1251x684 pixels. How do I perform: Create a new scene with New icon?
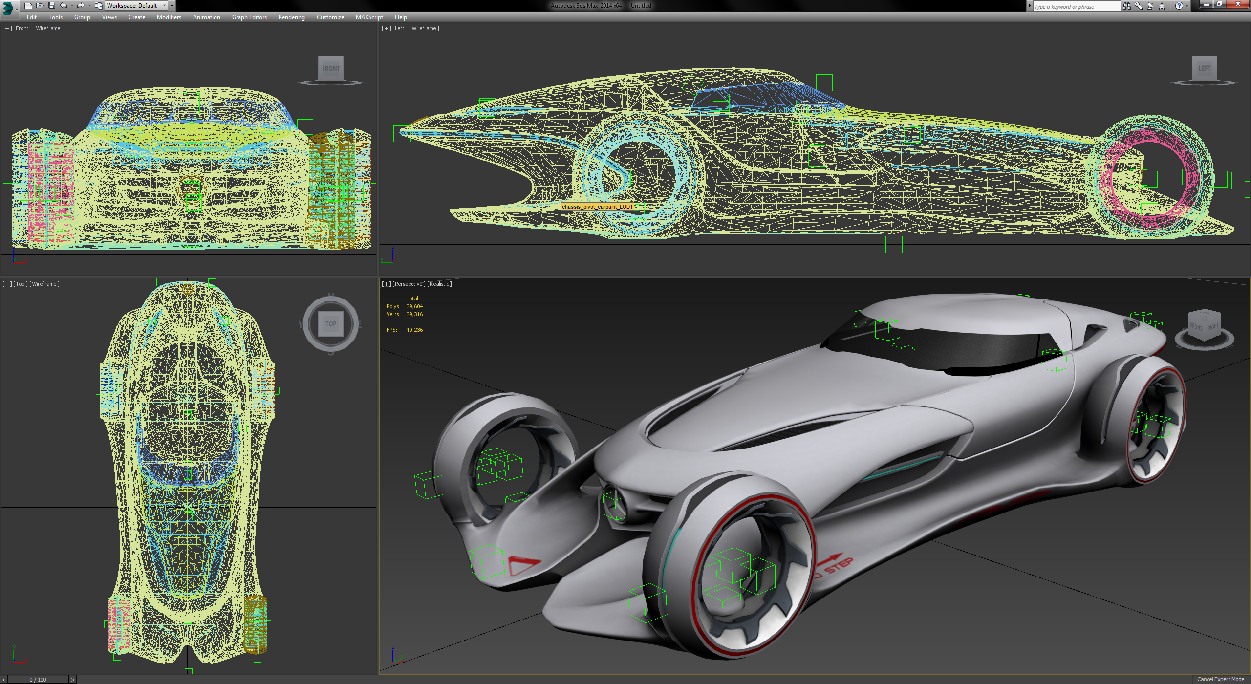(28, 5)
